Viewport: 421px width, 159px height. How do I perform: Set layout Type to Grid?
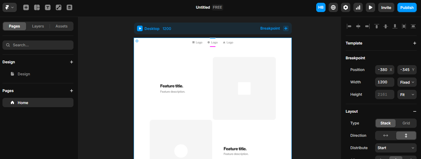pos(406,123)
